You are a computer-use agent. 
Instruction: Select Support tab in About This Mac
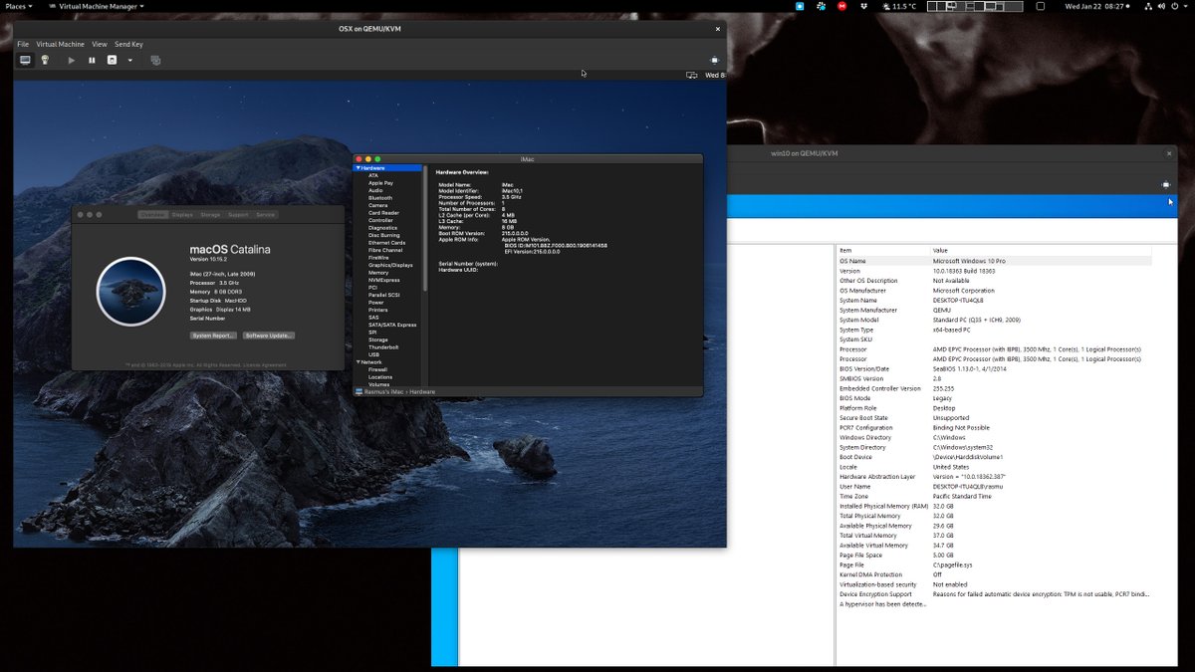[x=238, y=215]
